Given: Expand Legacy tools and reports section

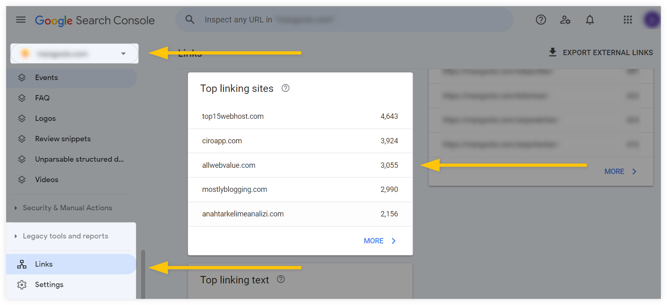Looking at the screenshot, I should pos(65,236).
